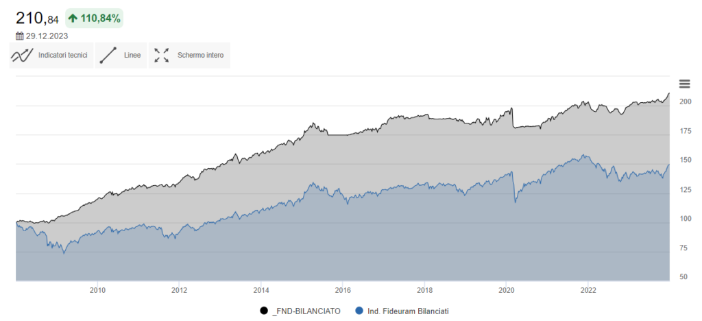702x321 pixels.
Task: Click the 2020 x-axis label
Action: [506, 290]
